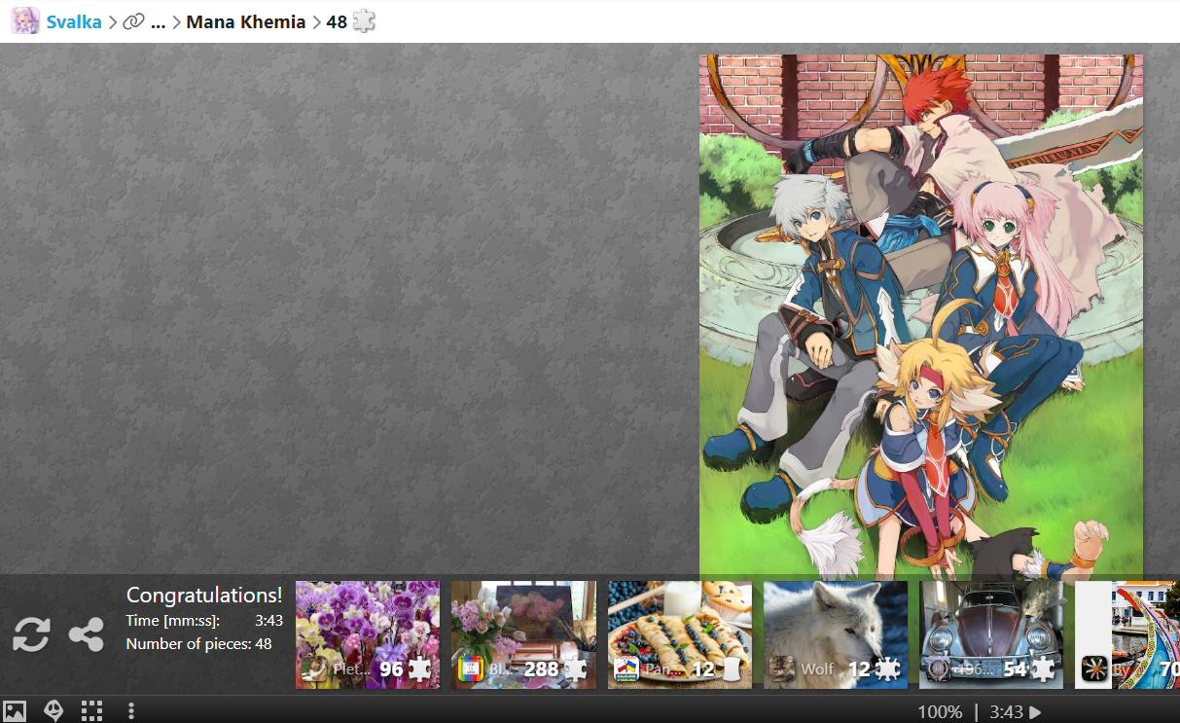Image resolution: width=1180 pixels, height=723 pixels.
Task: Restart the puzzle with the refresh icon
Action: click(x=31, y=634)
